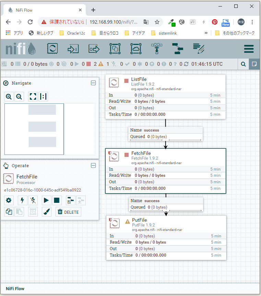The image size is (261, 296).
Task: Select the Funnel toolbar icon
Action: pos(157,49)
